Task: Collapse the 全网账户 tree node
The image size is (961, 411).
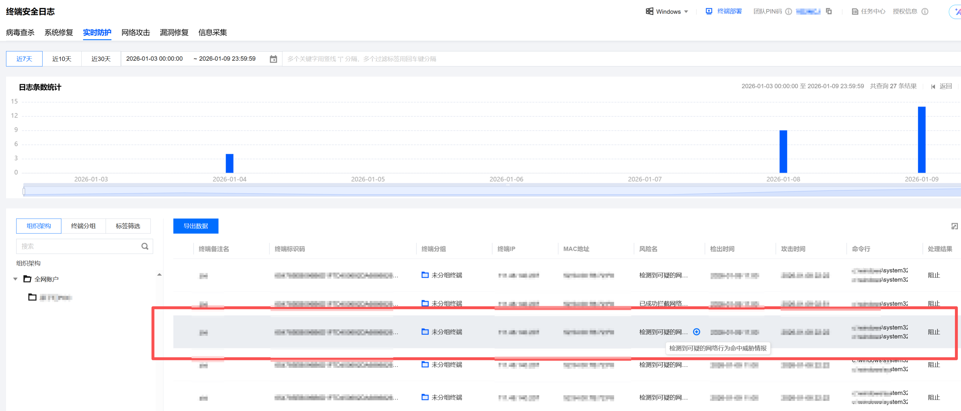Action: 15,279
